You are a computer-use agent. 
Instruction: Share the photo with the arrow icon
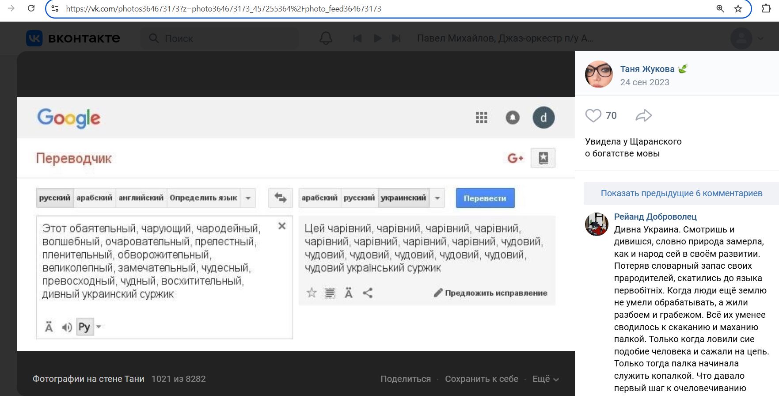[644, 115]
